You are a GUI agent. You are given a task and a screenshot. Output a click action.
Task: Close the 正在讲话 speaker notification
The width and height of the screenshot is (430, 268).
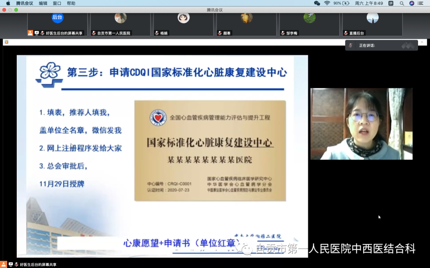(x=422, y=42)
